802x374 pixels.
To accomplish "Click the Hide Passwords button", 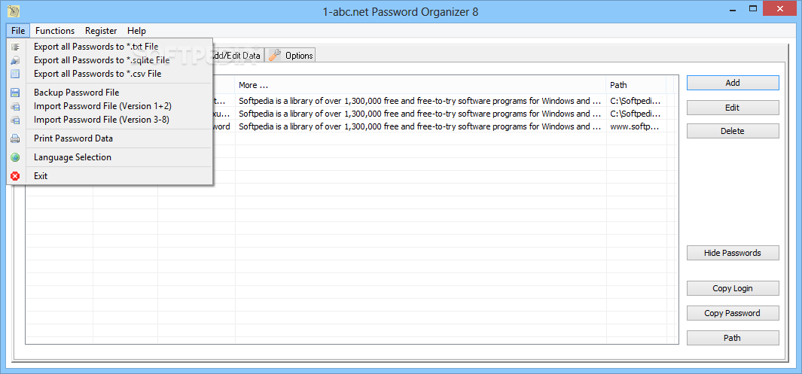I will click(733, 253).
